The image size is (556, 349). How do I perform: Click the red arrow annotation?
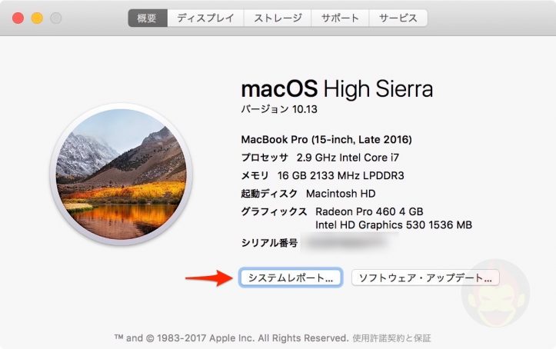click(x=209, y=278)
